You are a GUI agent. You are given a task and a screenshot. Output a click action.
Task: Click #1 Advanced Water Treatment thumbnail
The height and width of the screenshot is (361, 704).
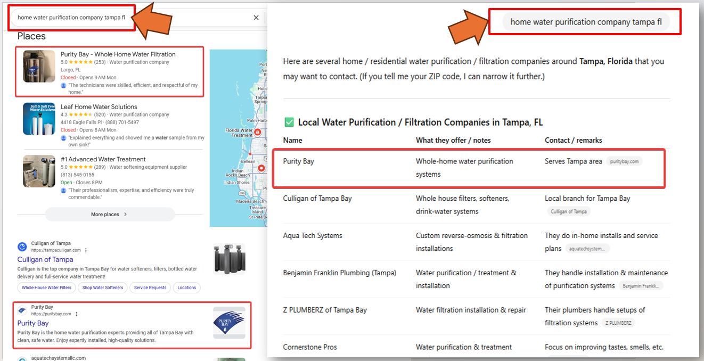39,171
